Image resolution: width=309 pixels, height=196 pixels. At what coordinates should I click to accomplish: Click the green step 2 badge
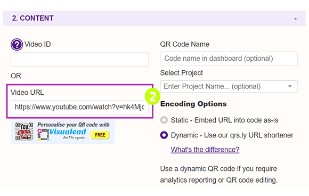coord(152,96)
